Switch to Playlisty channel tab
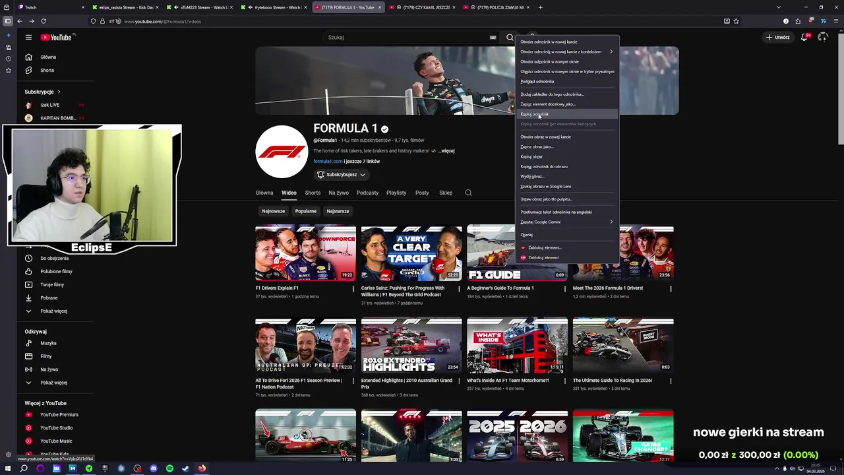 (396, 193)
